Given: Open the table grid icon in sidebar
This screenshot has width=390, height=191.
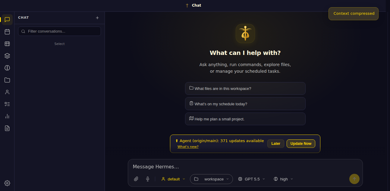Looking at the screenshot, I should pyautogui.click(x=7, y=44).
